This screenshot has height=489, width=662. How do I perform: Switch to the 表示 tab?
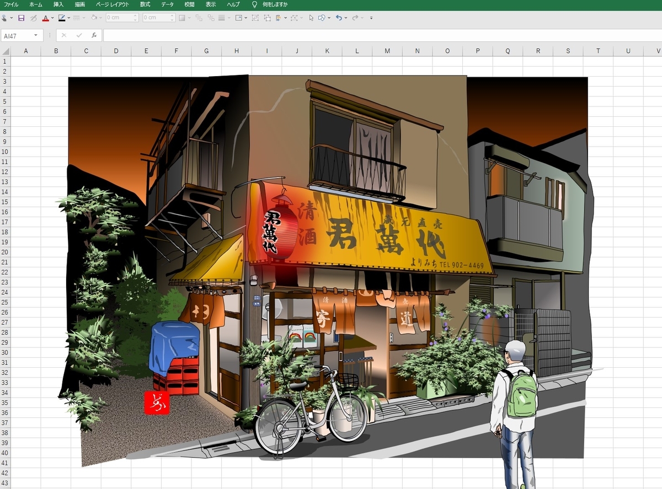[x=211, y=4]
